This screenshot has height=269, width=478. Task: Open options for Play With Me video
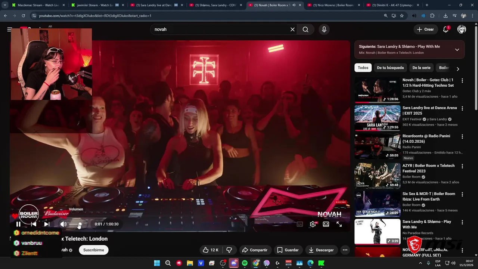click(x=462, y=222)
